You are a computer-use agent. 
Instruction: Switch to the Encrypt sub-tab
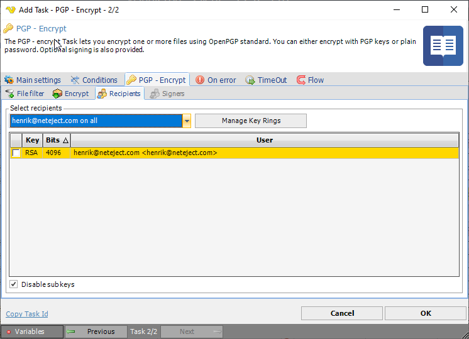click(x=70, y=94)
